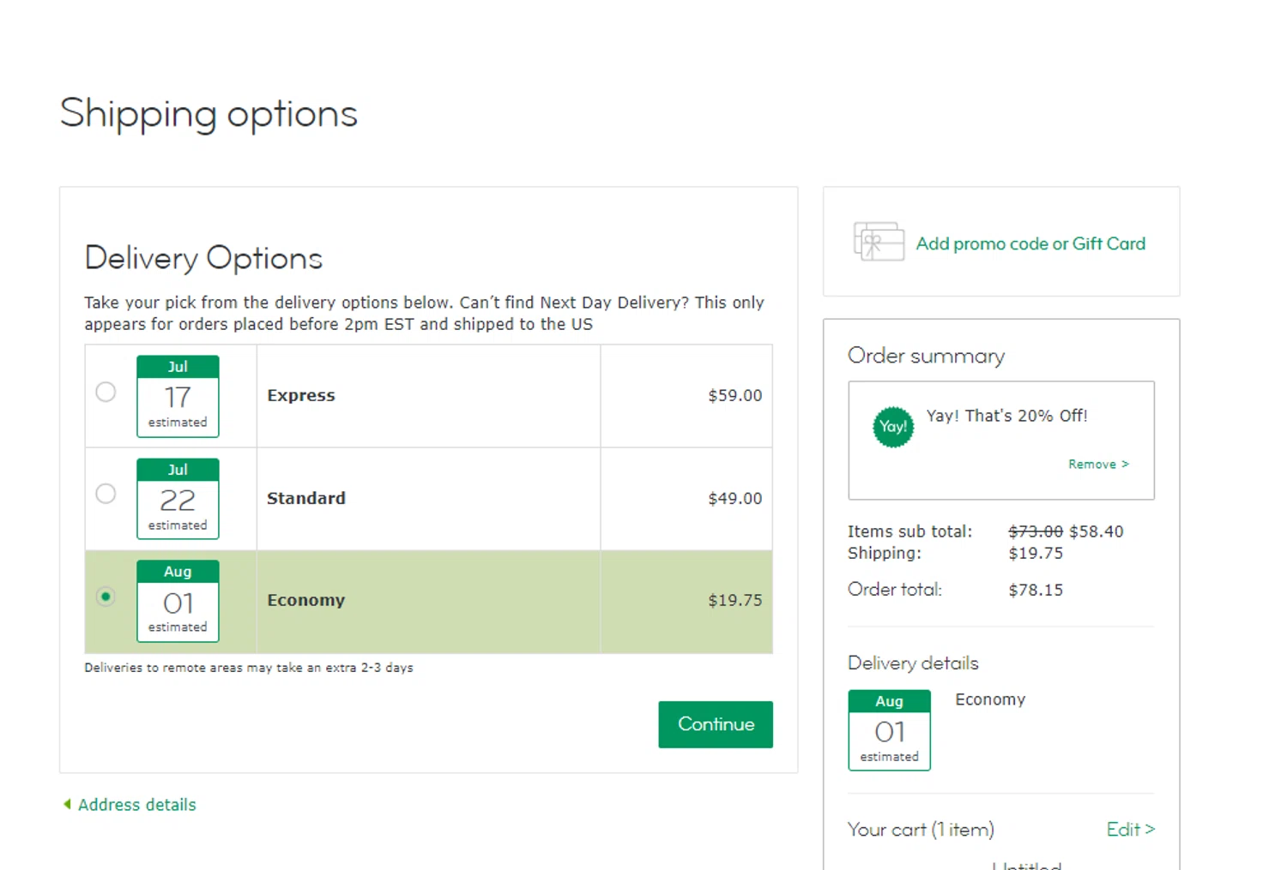Viewport: 1287px width, 870px height.
Task: Edit your cart contents
Action: click(1129, 830)
